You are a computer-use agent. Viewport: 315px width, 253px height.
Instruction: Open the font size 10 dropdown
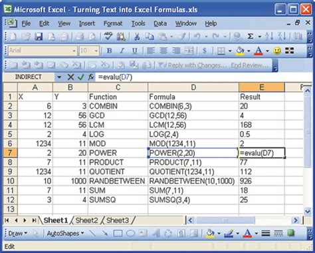tap(96, 51)
